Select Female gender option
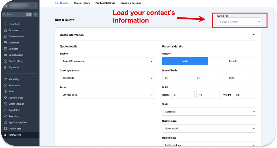Screen dimensions: 277x148 pos(233,61)
